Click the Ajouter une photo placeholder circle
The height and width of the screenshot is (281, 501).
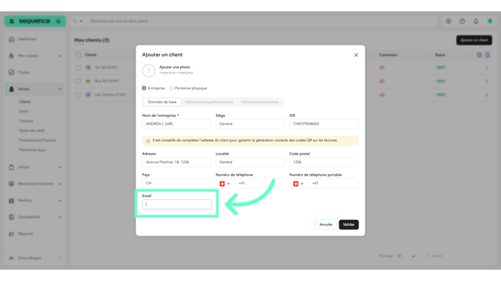[x=149, y=70]
